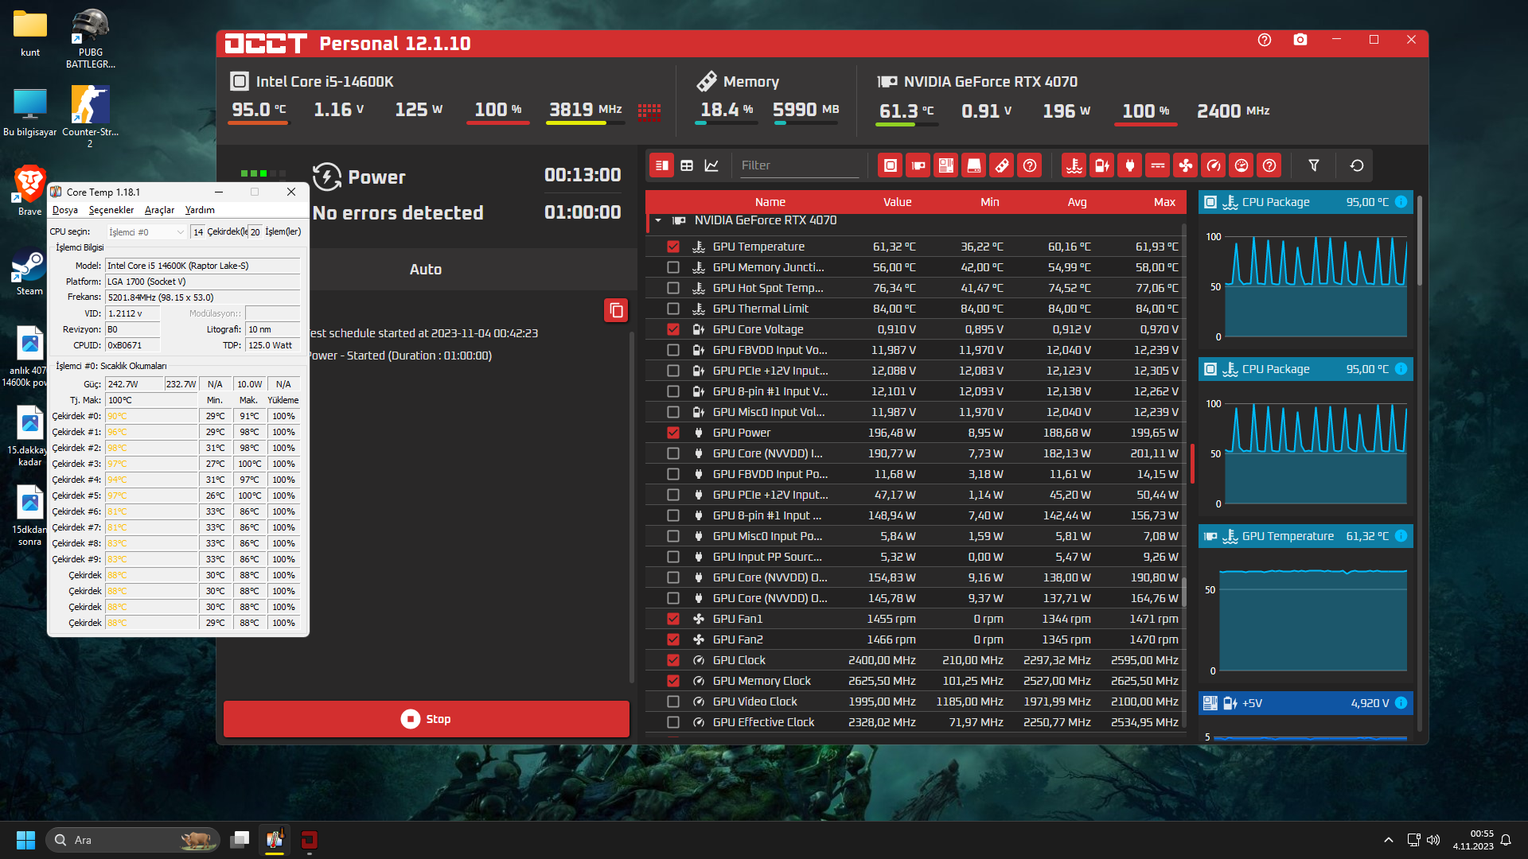Take a screenshot with the camera icon
This screenshot has height=859, width=1528.
tap(1300, 40)
